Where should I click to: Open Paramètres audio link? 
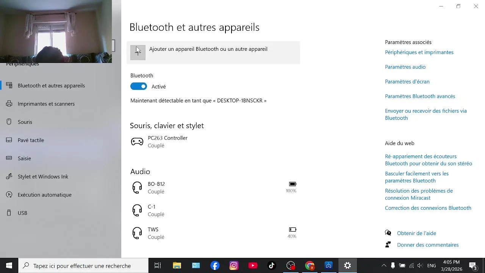point(405,67)
